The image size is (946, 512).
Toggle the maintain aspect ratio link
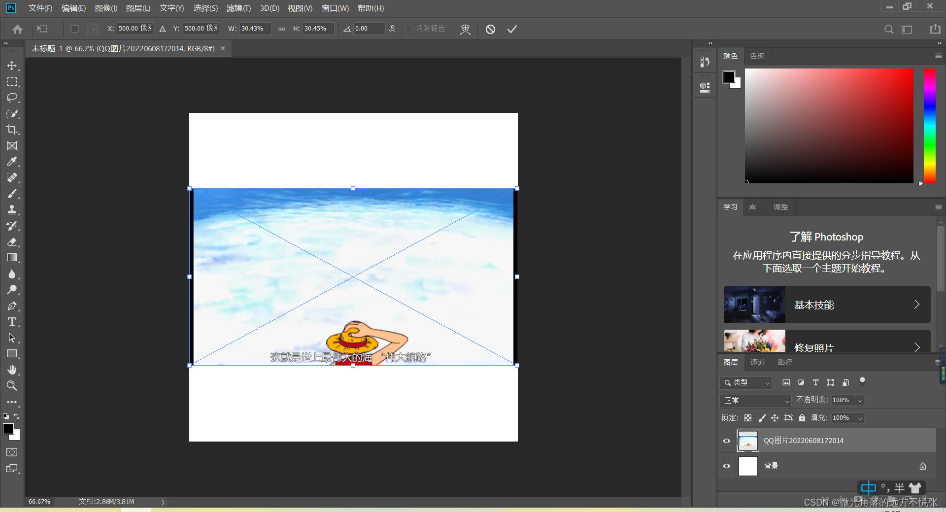[282, 29]
